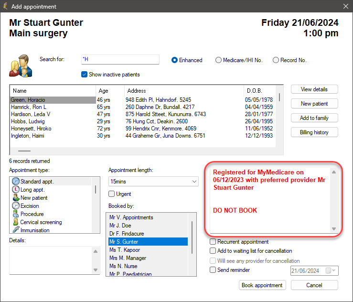Image resolution: width=353 pixels, height=302 pixels.
Task: Sort by Name column header
Action: (x=53, y=90)
